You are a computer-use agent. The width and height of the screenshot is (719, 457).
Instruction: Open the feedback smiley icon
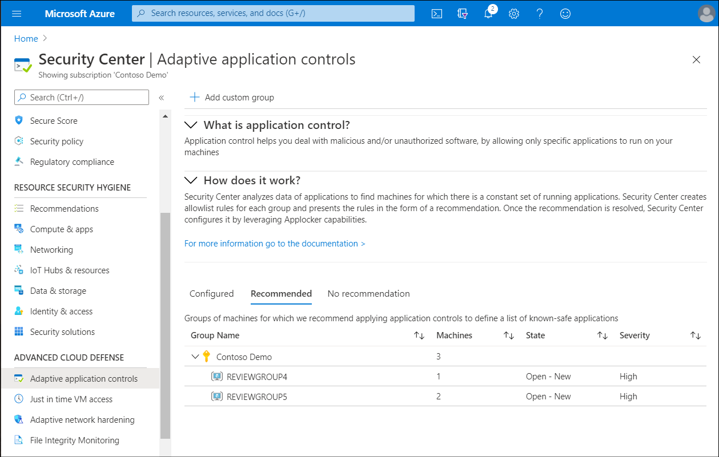[x=565, y=14]
